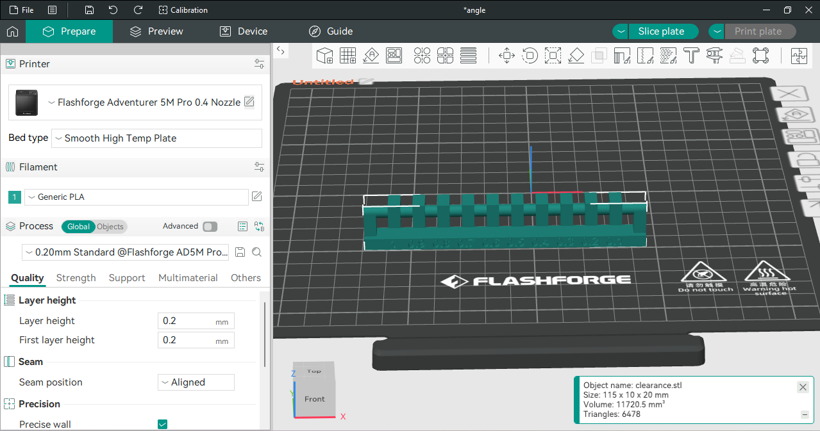Open the File menu

pos(22,10)
